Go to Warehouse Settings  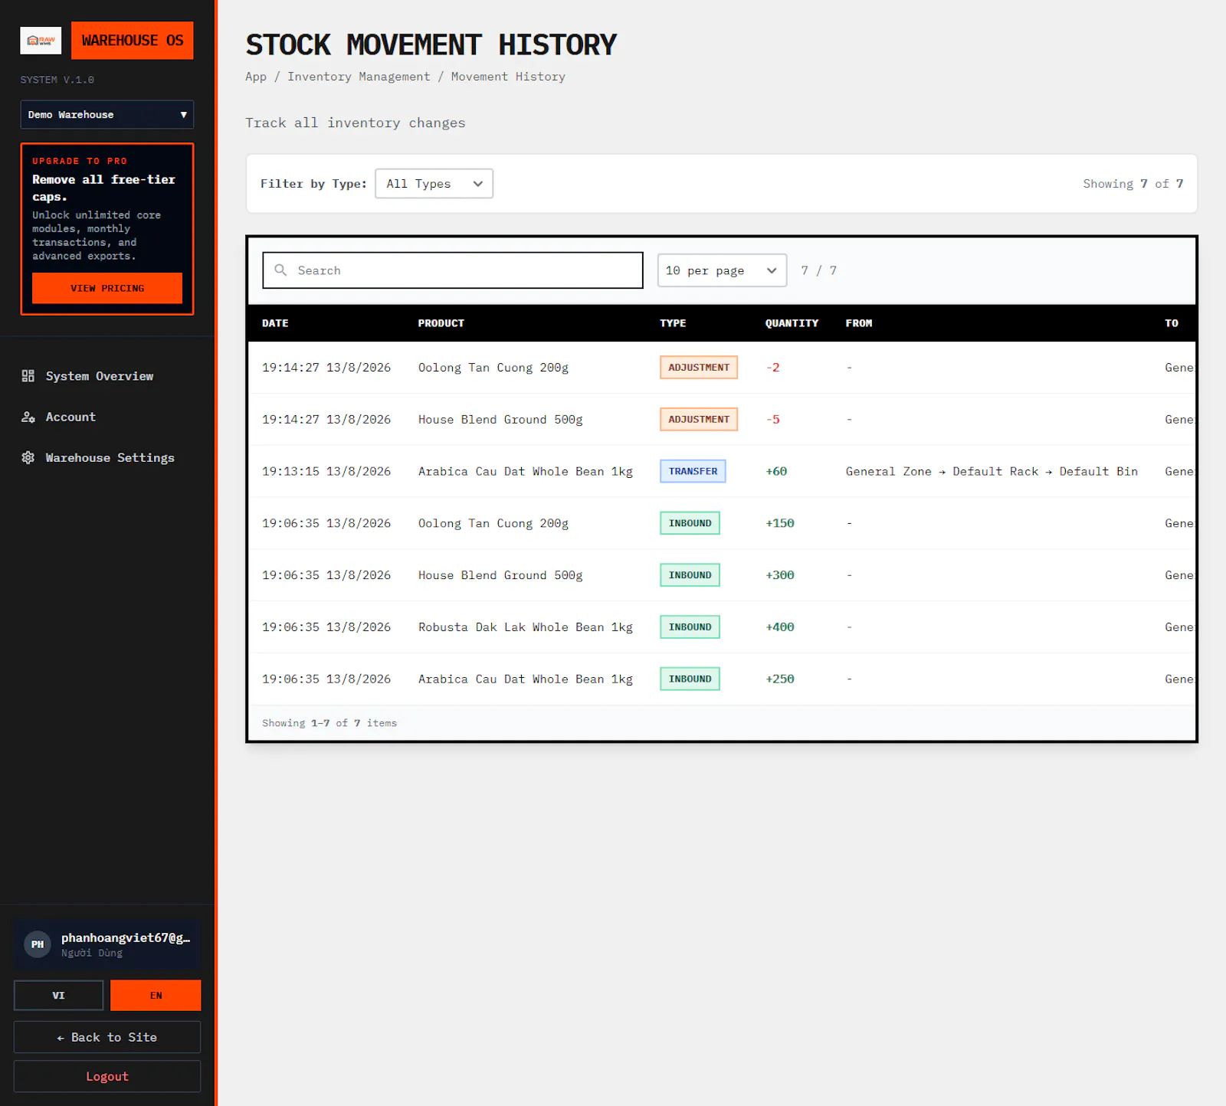click(x=110, y=457)
